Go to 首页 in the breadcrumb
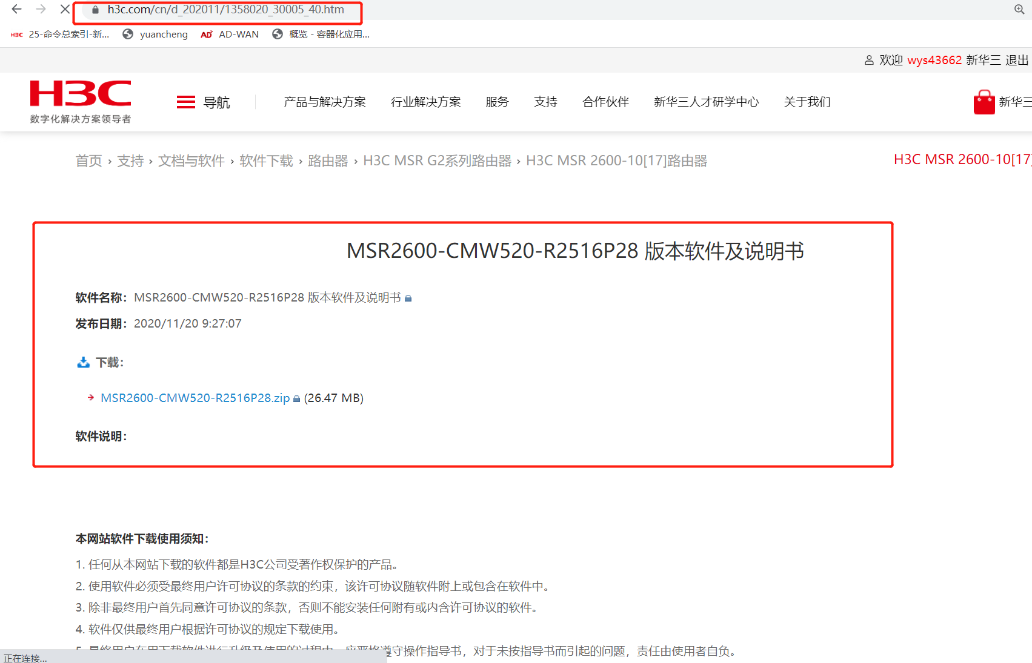Image resolution: width=1032 pixels, height=663 pixels. (x=88, y=161)
